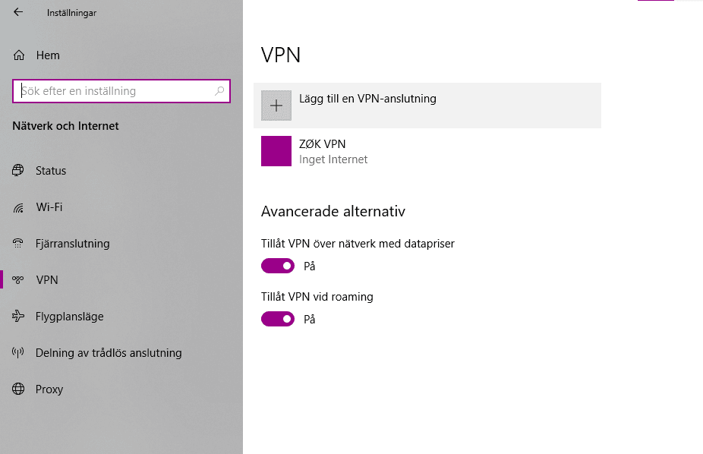Select the ZØK VPN connection entry

(427, 152)
